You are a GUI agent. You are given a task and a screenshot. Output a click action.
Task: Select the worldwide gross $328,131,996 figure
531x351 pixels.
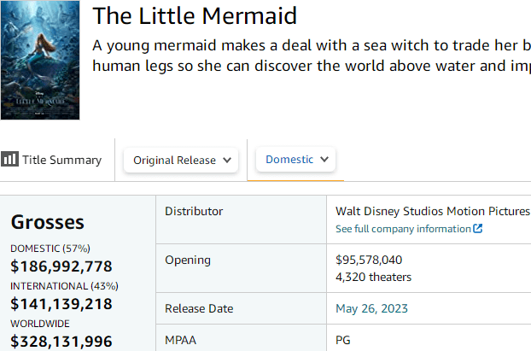[61, 341]
